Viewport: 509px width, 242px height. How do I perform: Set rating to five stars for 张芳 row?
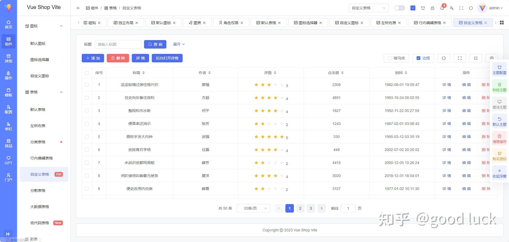click(282, 124)
